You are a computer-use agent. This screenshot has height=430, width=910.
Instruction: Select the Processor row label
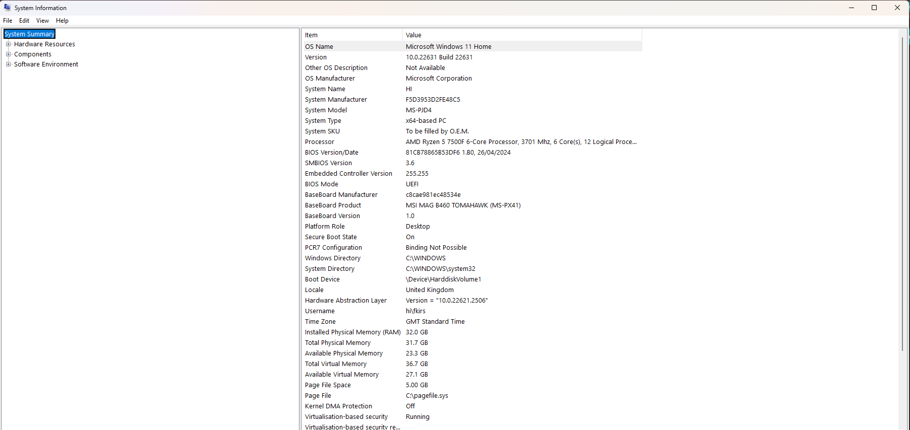[320, 141]
